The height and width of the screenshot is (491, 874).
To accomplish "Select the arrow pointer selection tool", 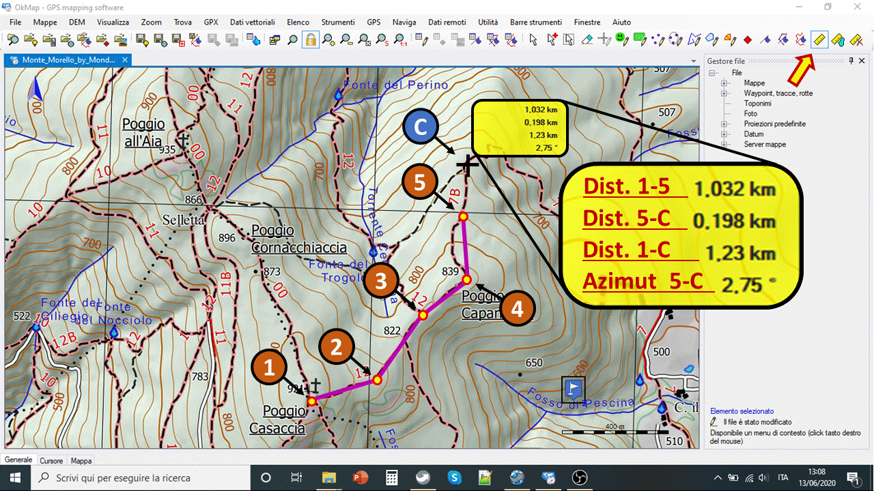I will coord(533,40).
